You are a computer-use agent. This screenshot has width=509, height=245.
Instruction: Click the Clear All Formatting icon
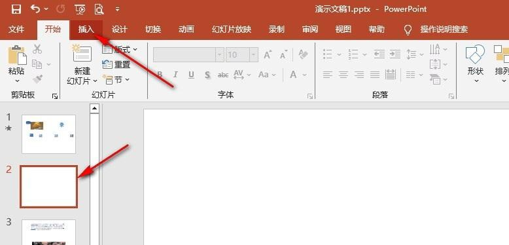tap(303, 54)
